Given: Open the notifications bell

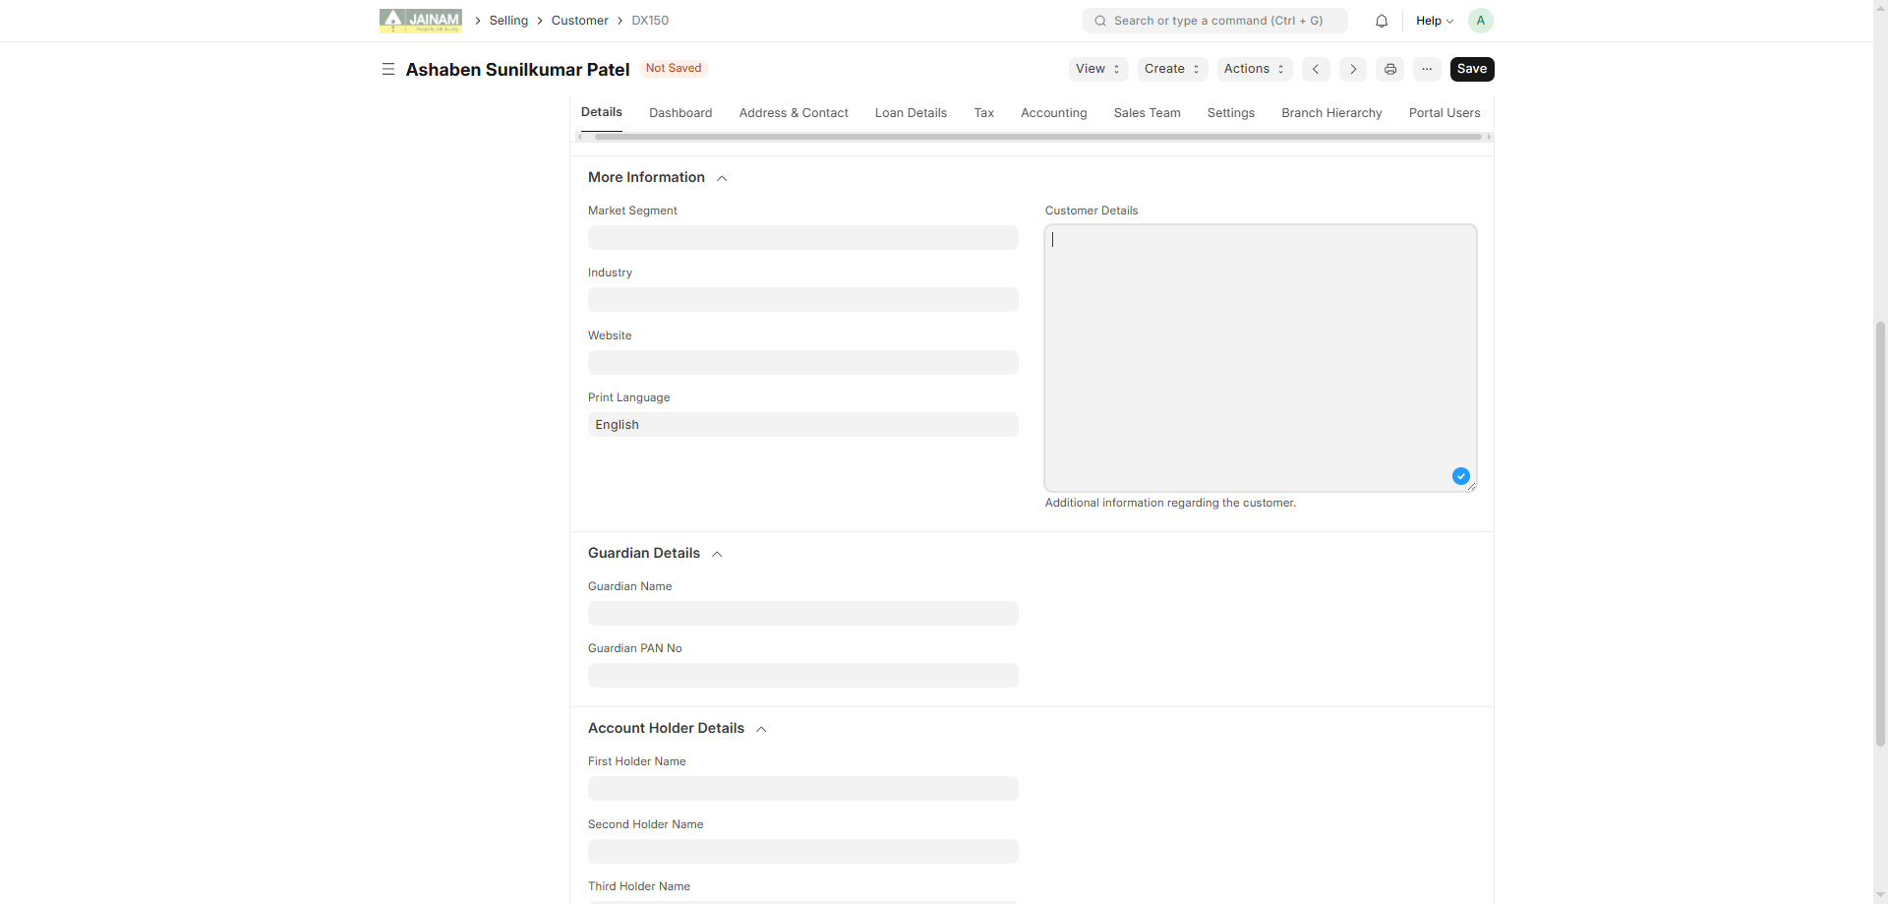Looking at the screenshot, I should [x=1382, y=21].
